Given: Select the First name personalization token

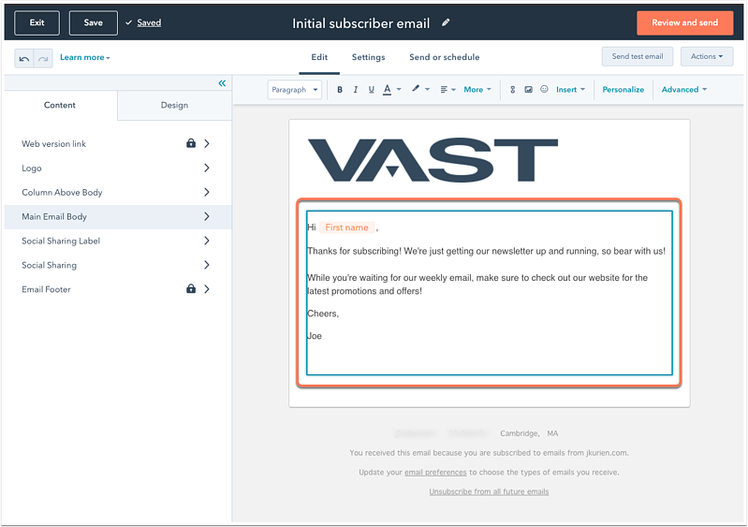Looking at the screenshot, I should [x=346, y=227].
